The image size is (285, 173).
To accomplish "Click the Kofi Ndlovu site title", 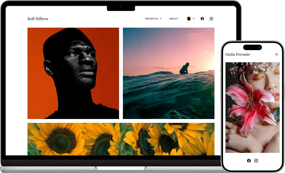I will click(x=38, y=19).
